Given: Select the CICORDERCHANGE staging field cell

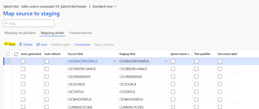Looking at the screenshot, I should click(144, 69).
